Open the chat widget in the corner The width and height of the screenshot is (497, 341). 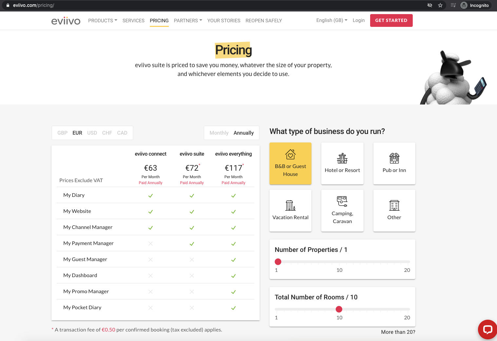487,329
